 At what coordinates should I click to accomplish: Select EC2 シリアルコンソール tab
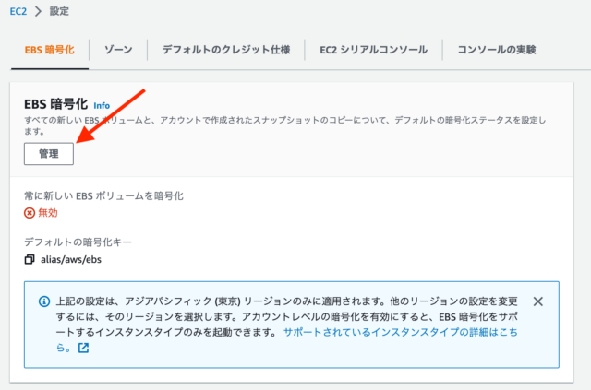coord(373,50)
